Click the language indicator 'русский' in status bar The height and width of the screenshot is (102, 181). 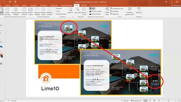point(14,101)
